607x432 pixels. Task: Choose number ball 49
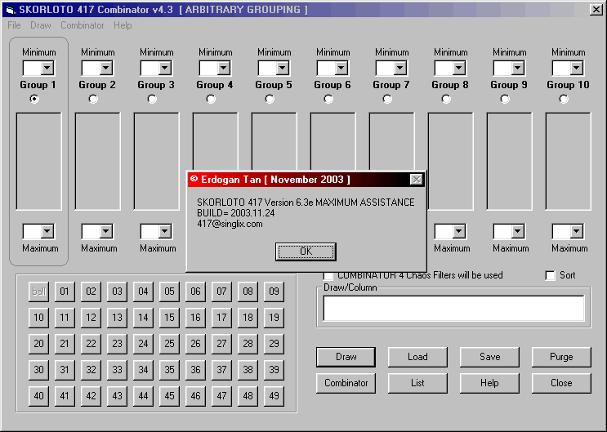(x=274, y=396)
